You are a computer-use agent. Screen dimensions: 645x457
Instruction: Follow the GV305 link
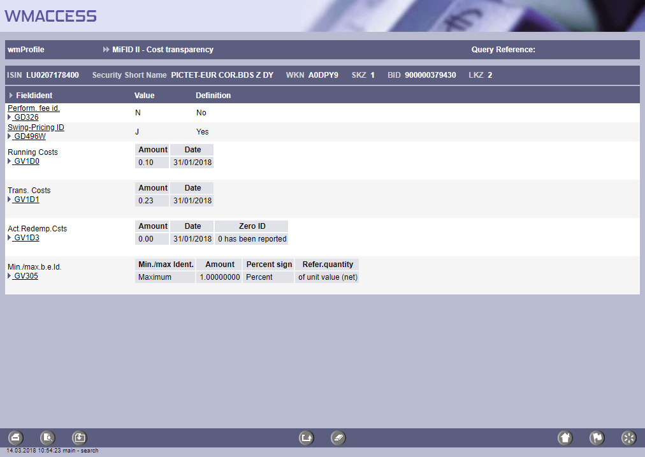(x=25, y=276)
